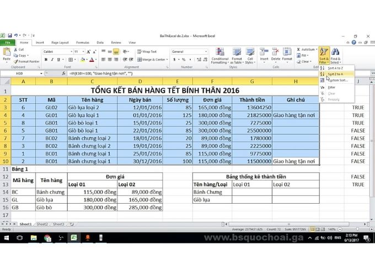
Task: Switch to the Formulas tab
Action: (x=83, y=43)
